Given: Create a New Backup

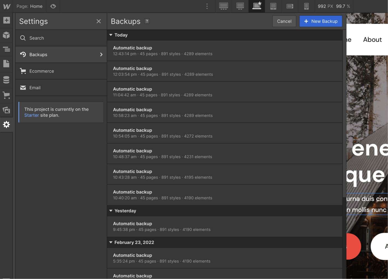Looking at the screenshot, I should (321, 21).
